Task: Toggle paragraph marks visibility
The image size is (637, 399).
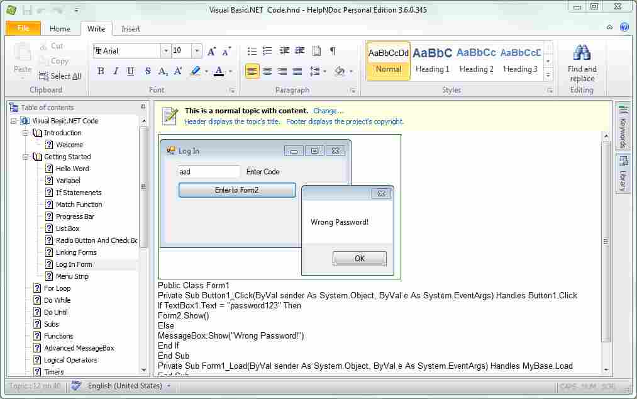Action: coord(332,50)
